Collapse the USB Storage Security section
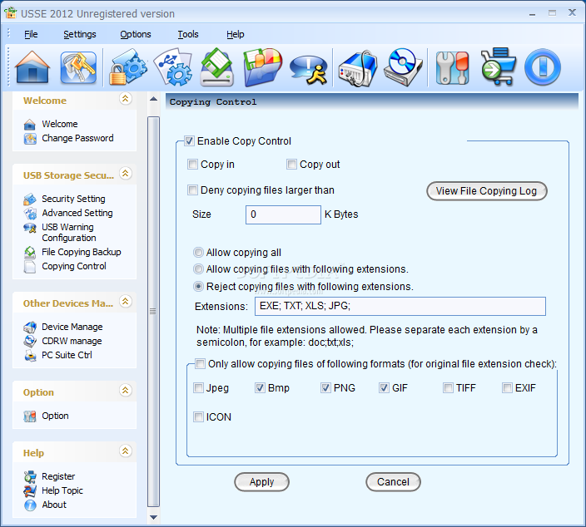Screen dimensions: 586x527 point(126,174)
